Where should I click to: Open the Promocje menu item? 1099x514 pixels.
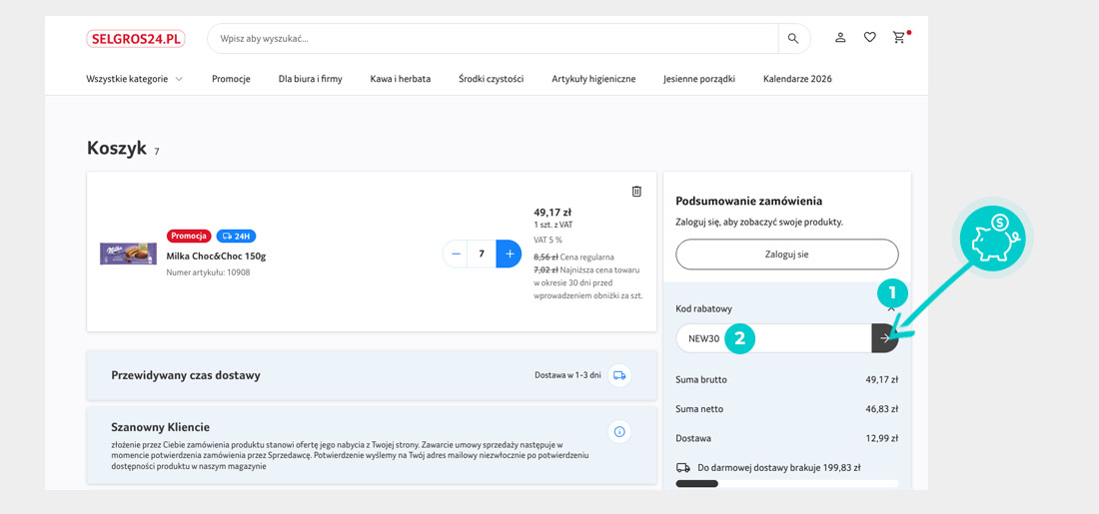point(231,79)
